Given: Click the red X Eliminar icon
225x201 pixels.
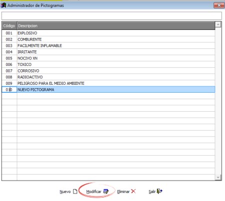Looking at the screenshot, I should (x=133, y=191).
